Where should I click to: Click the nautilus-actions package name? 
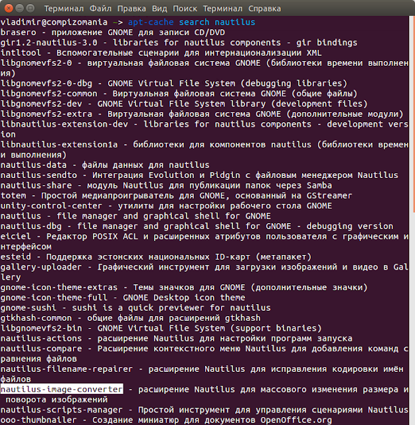(x=41, y=339)
